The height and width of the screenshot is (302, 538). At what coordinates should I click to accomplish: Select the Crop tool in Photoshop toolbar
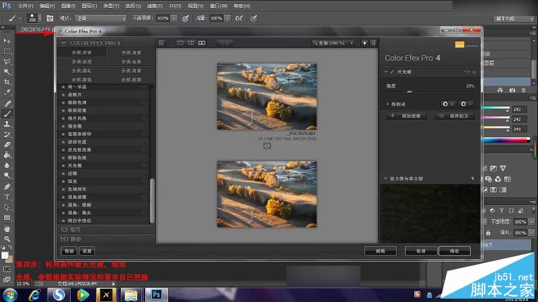pyautogui.click(x=7, y=82)
